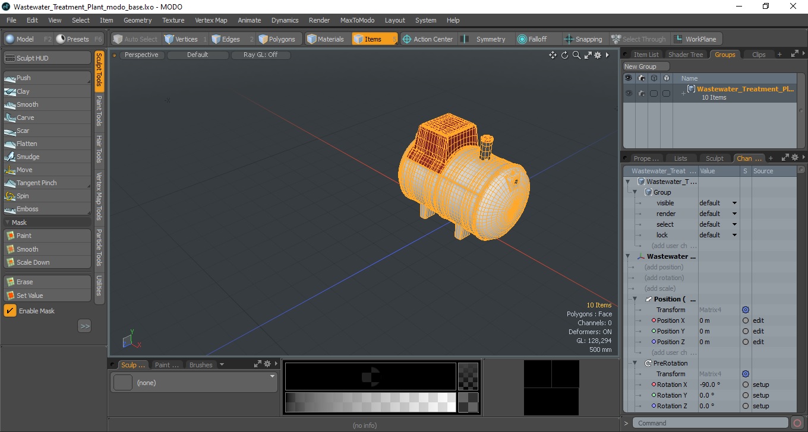Select the Emboss sculpt tool
808x432 pixels.
pyautogui.click(x=47, y=209)
